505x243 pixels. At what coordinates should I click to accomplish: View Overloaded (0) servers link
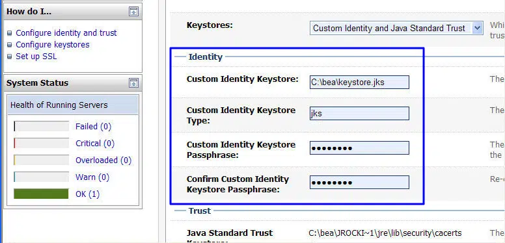tap(103, 160)
